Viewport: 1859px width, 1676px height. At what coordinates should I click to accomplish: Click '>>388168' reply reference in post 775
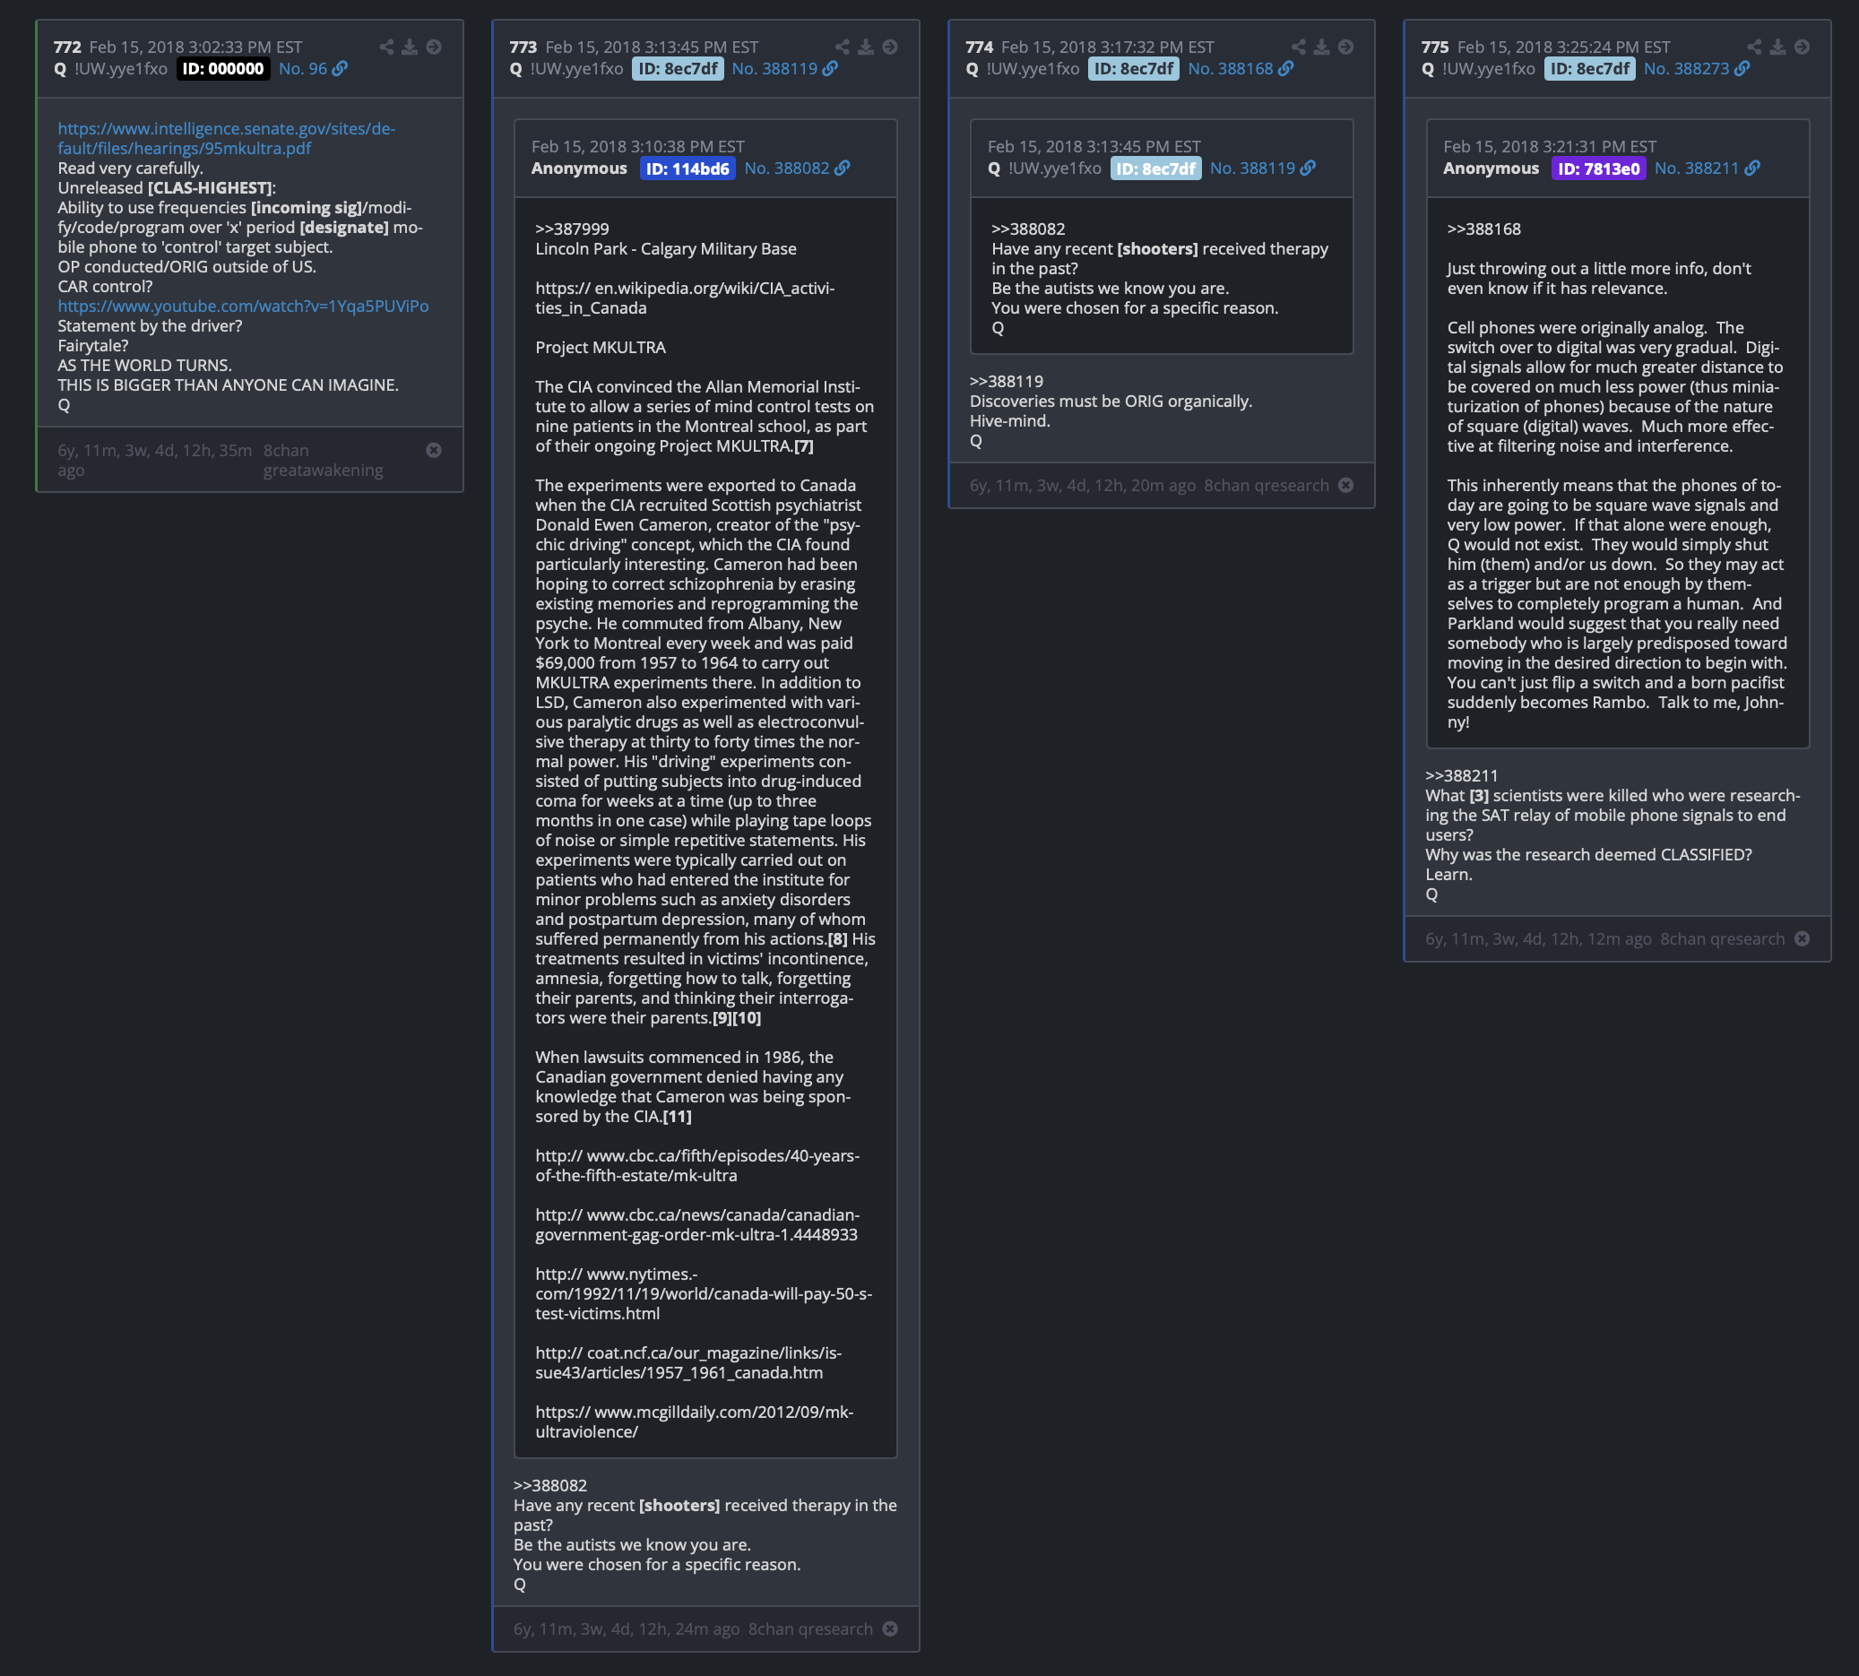[1483, 229]
